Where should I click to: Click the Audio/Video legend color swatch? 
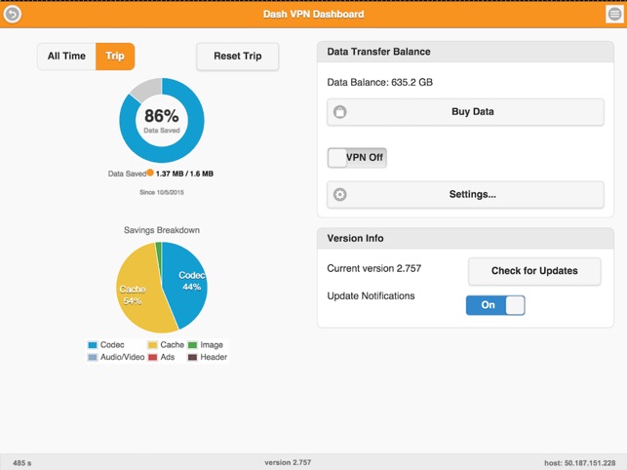coord(93,357)
